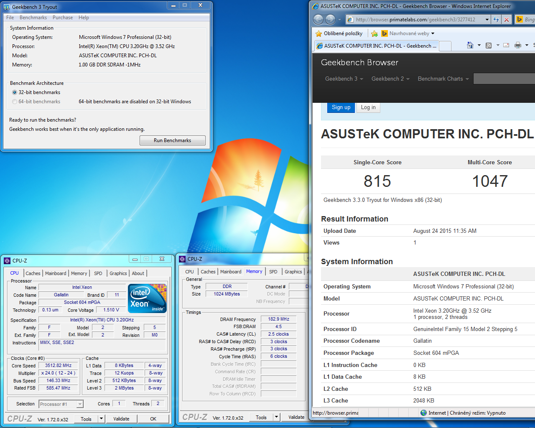Print the page with the printer icon

tap(518, 45)
